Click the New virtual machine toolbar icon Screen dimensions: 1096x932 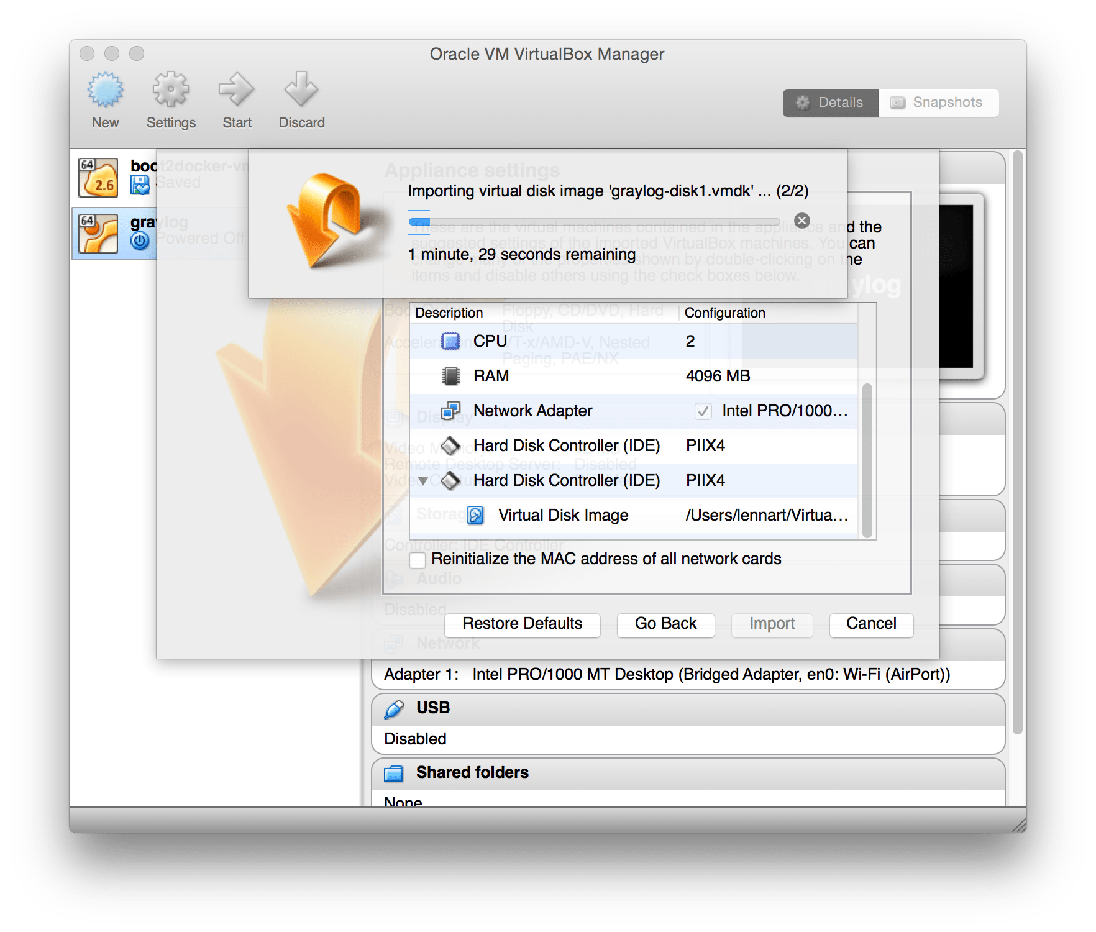(105, 91)
